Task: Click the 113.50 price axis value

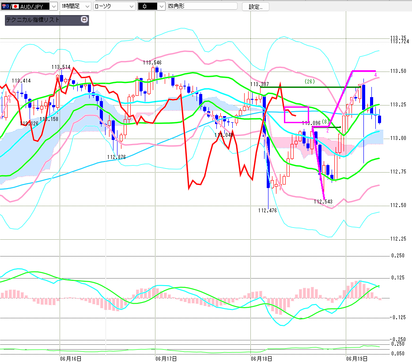Action: (x=398, y=71)
